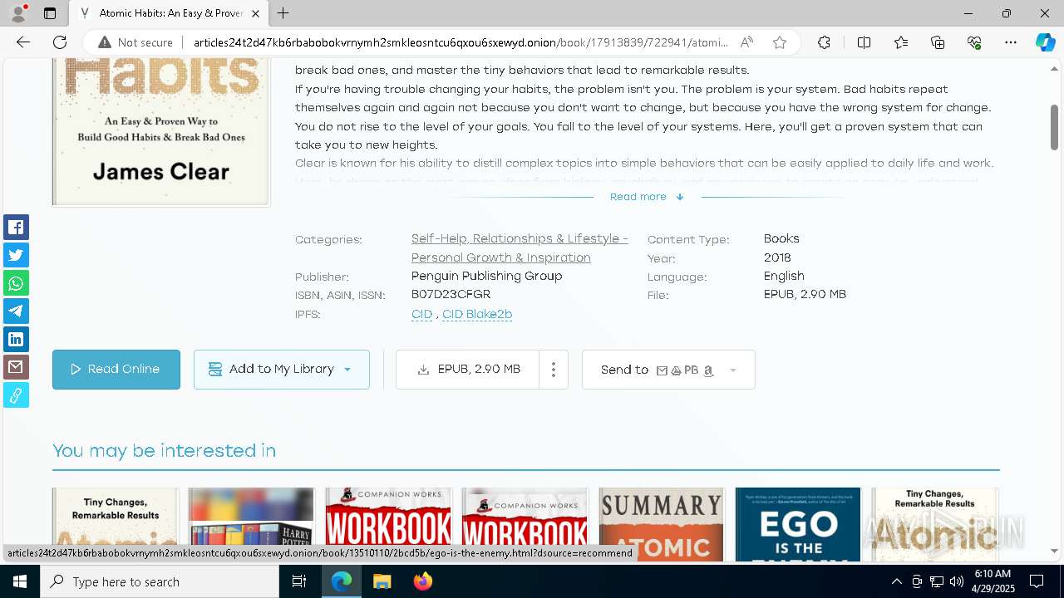Screen dimensions: 1064x598
Task: Open the tab actions menu
Action: [x=50, y=13]
